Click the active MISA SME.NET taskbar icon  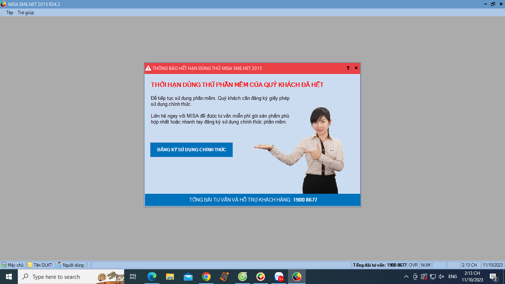pos(297,277)
